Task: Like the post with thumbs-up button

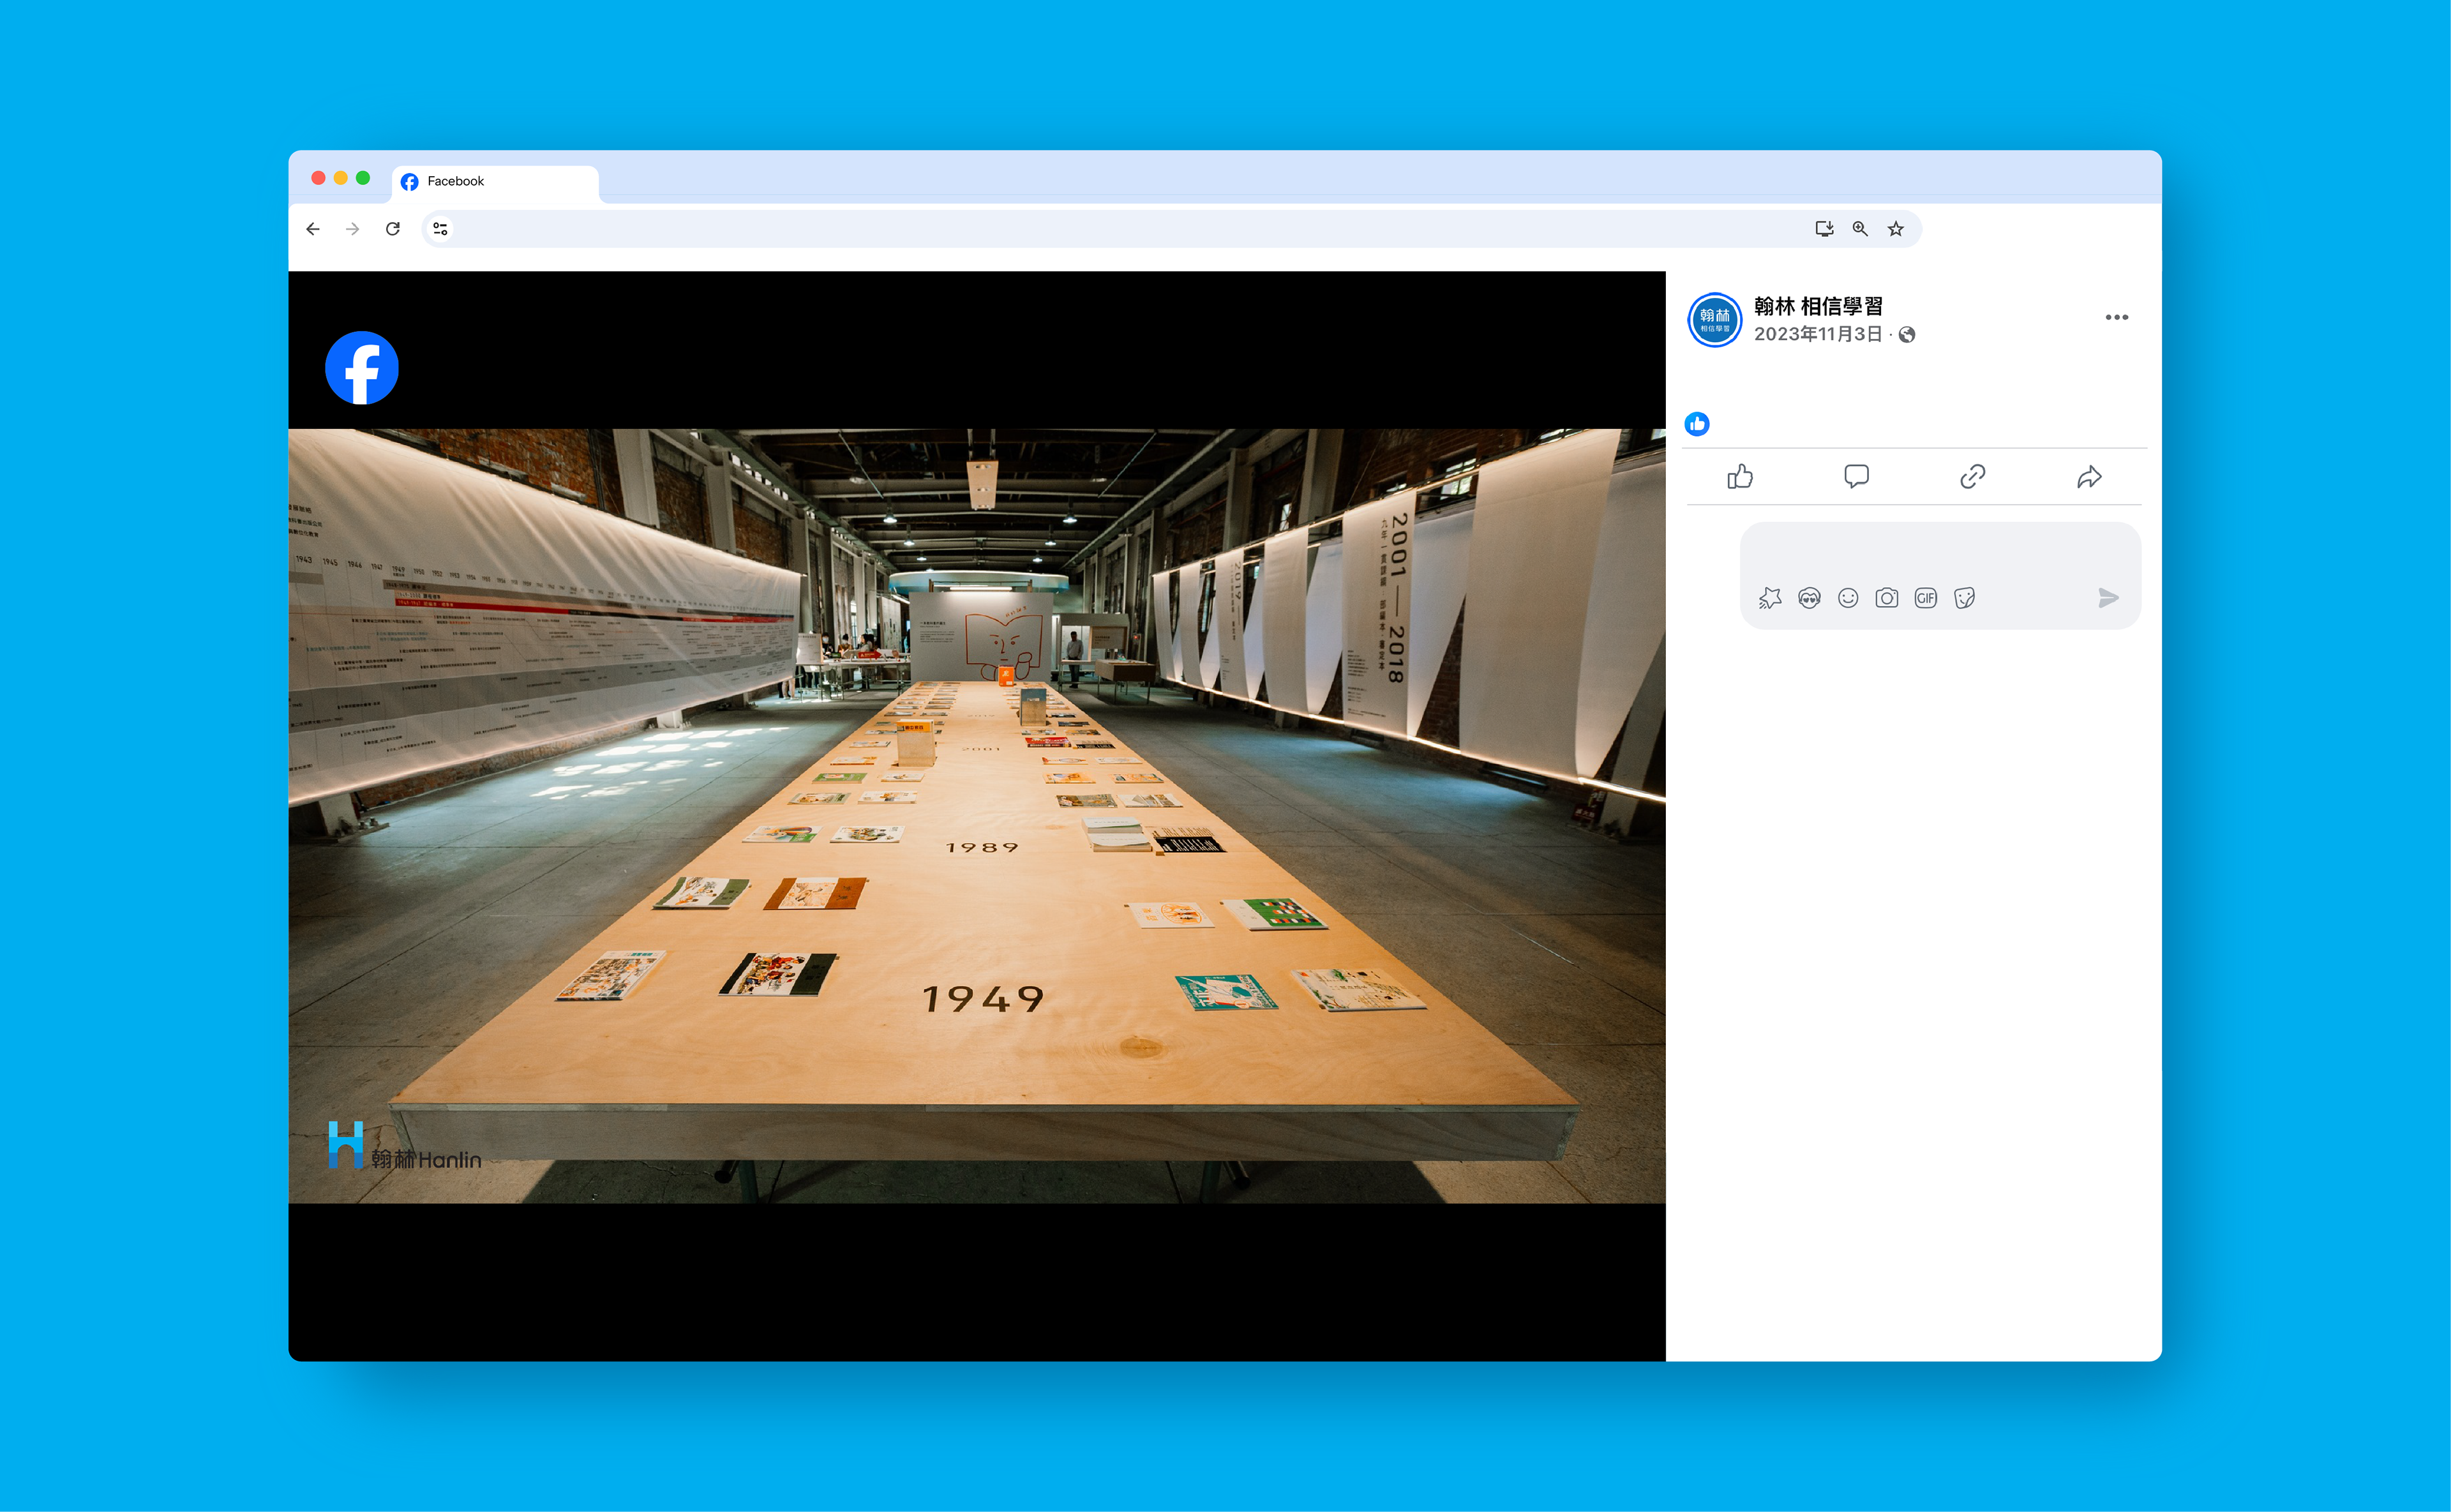Action: coord(1739,477)
